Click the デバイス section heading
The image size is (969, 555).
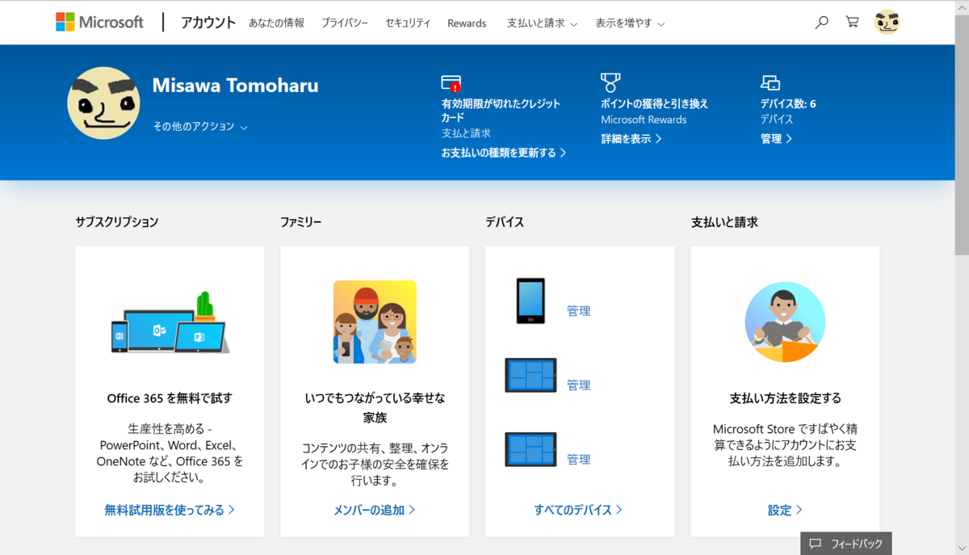click(x=505, y=222)
